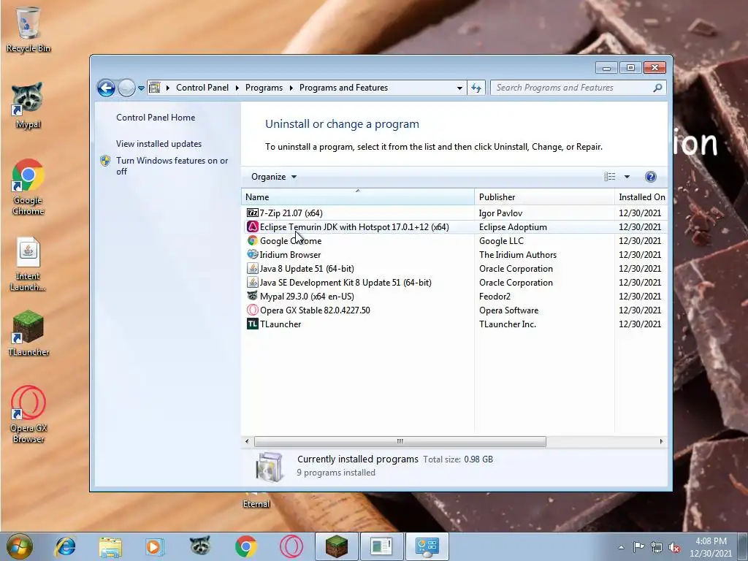Image resolution: width=748 pixels, height=561 pixels.
Task: Expand the arrow before the Control Panel breadcrumb
Action: [168, 88]
